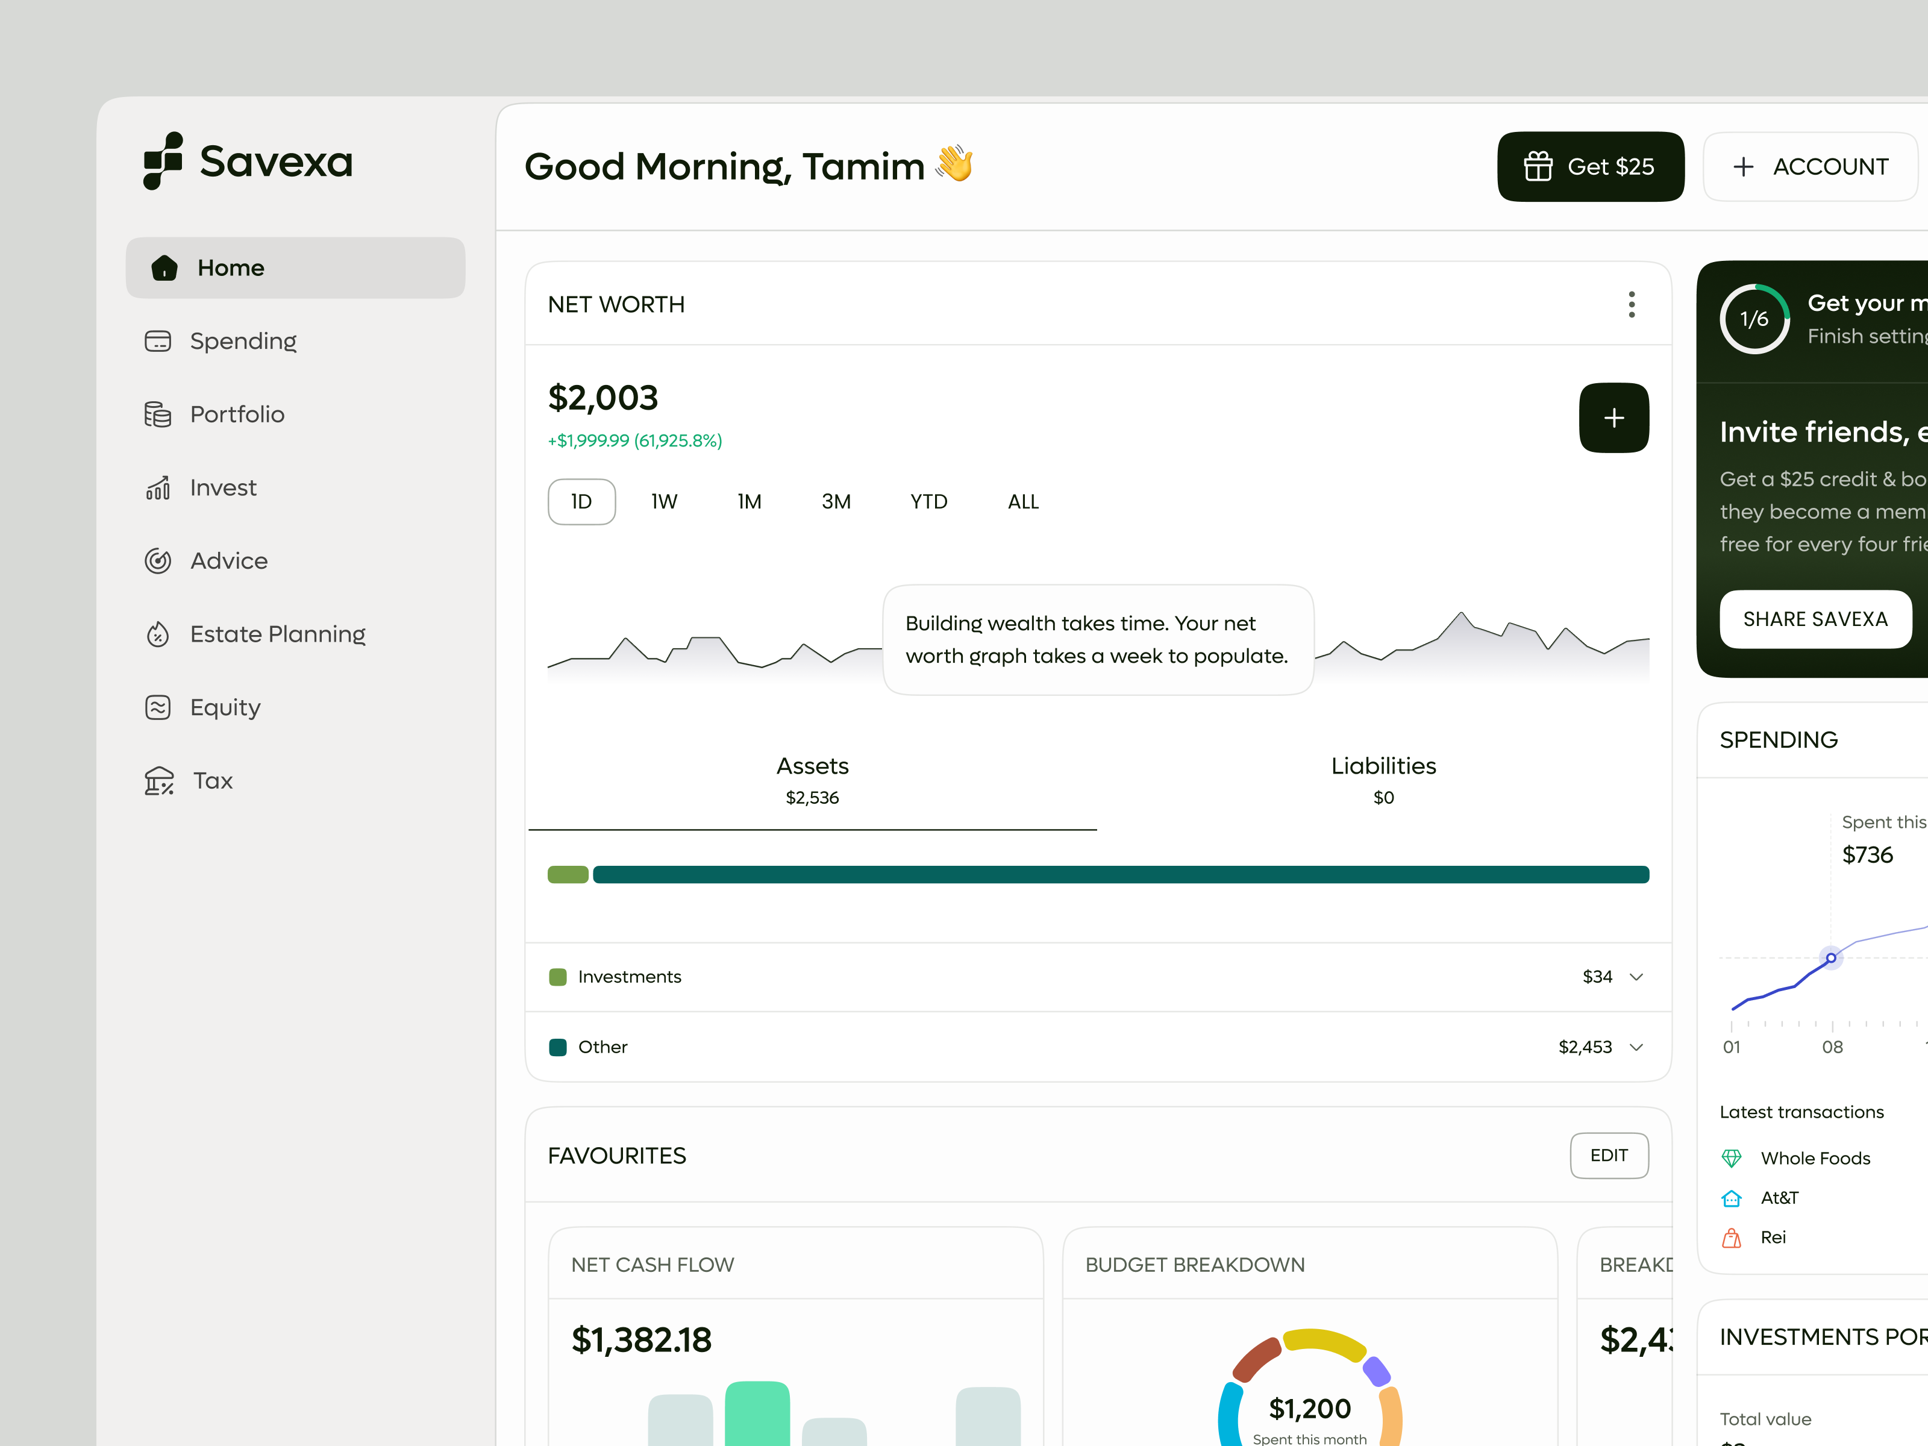Select Home in the sidebar
The height and width of the screenshot is (1446, 1928).
[x=231, y=268]
